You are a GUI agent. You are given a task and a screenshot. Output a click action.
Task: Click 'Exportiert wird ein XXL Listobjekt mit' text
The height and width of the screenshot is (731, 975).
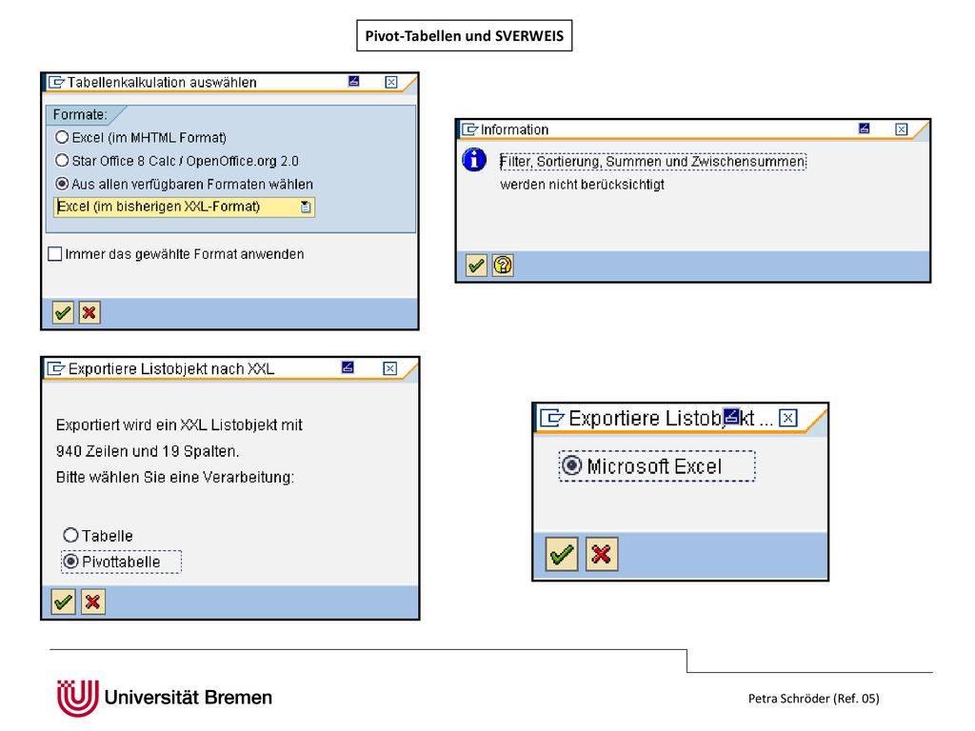coord(179,425)
